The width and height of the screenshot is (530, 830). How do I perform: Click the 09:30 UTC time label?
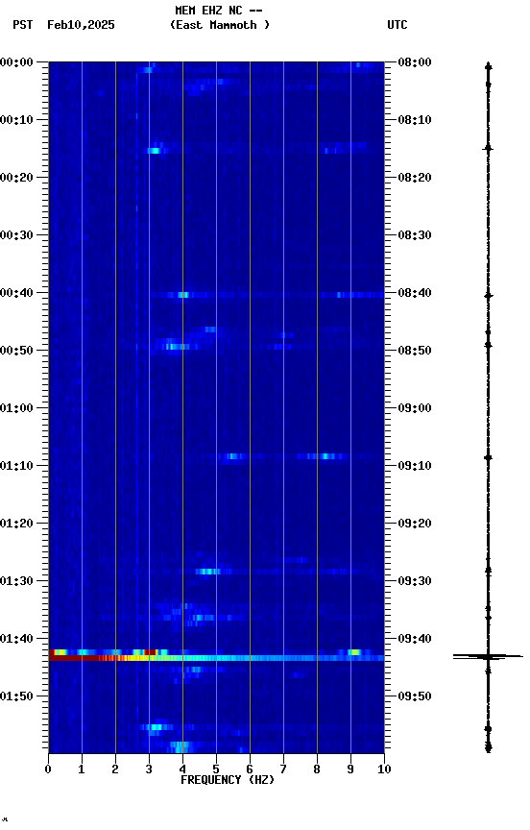[415, 581]
